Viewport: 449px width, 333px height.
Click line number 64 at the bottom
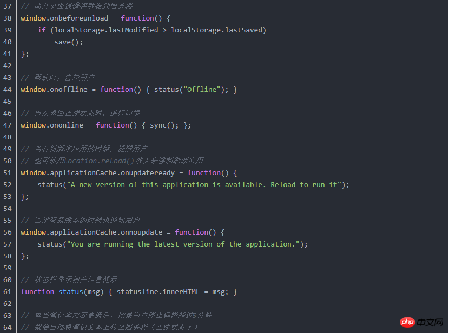point(8,327)
